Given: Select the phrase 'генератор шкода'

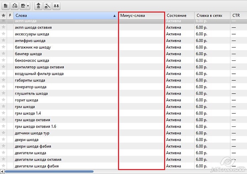Looking at the screenshot, I should point(30,87).
